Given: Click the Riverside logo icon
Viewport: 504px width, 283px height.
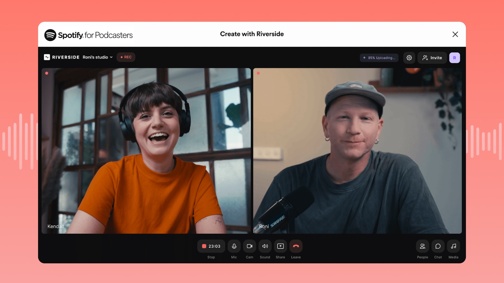Looking at the screenshot, I should [47, 57].
